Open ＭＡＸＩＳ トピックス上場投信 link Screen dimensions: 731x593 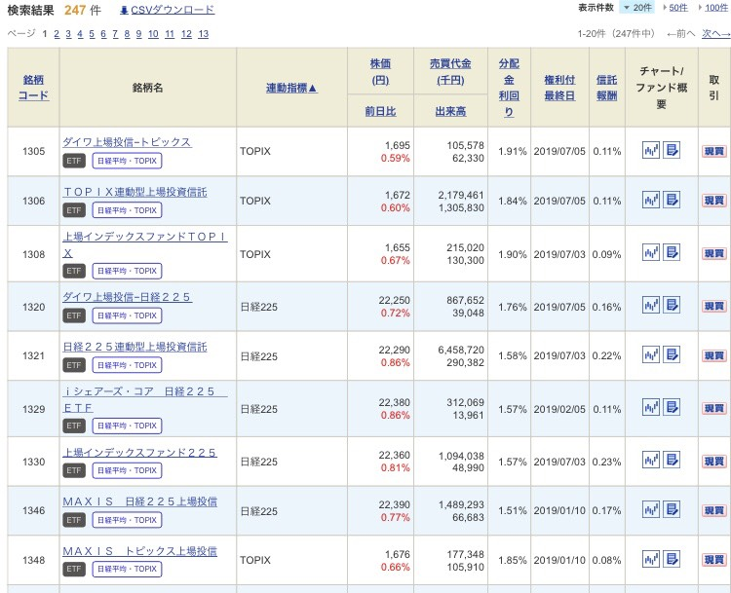coord(139,551)
